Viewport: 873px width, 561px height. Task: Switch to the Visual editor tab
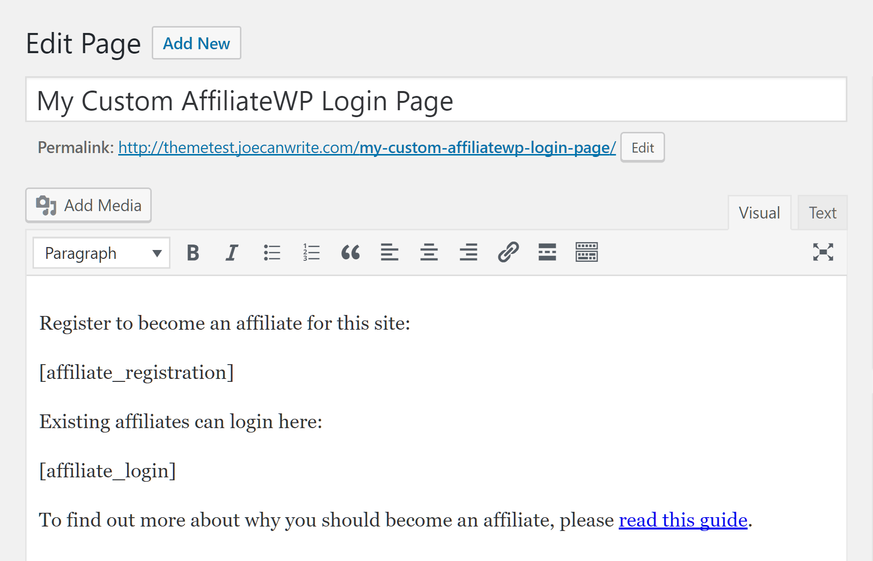(x=759, y=213)
